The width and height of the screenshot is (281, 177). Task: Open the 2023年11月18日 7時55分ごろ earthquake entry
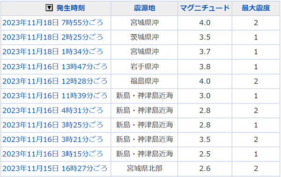tap(52, 23)
